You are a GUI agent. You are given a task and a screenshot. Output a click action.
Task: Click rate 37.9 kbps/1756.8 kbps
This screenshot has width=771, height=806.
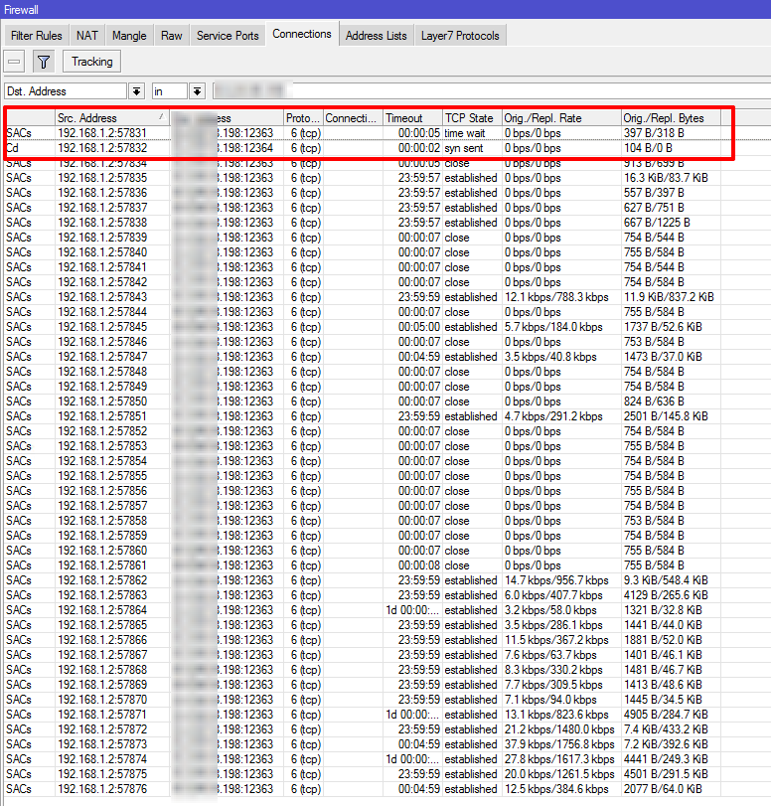coord(559,744)
